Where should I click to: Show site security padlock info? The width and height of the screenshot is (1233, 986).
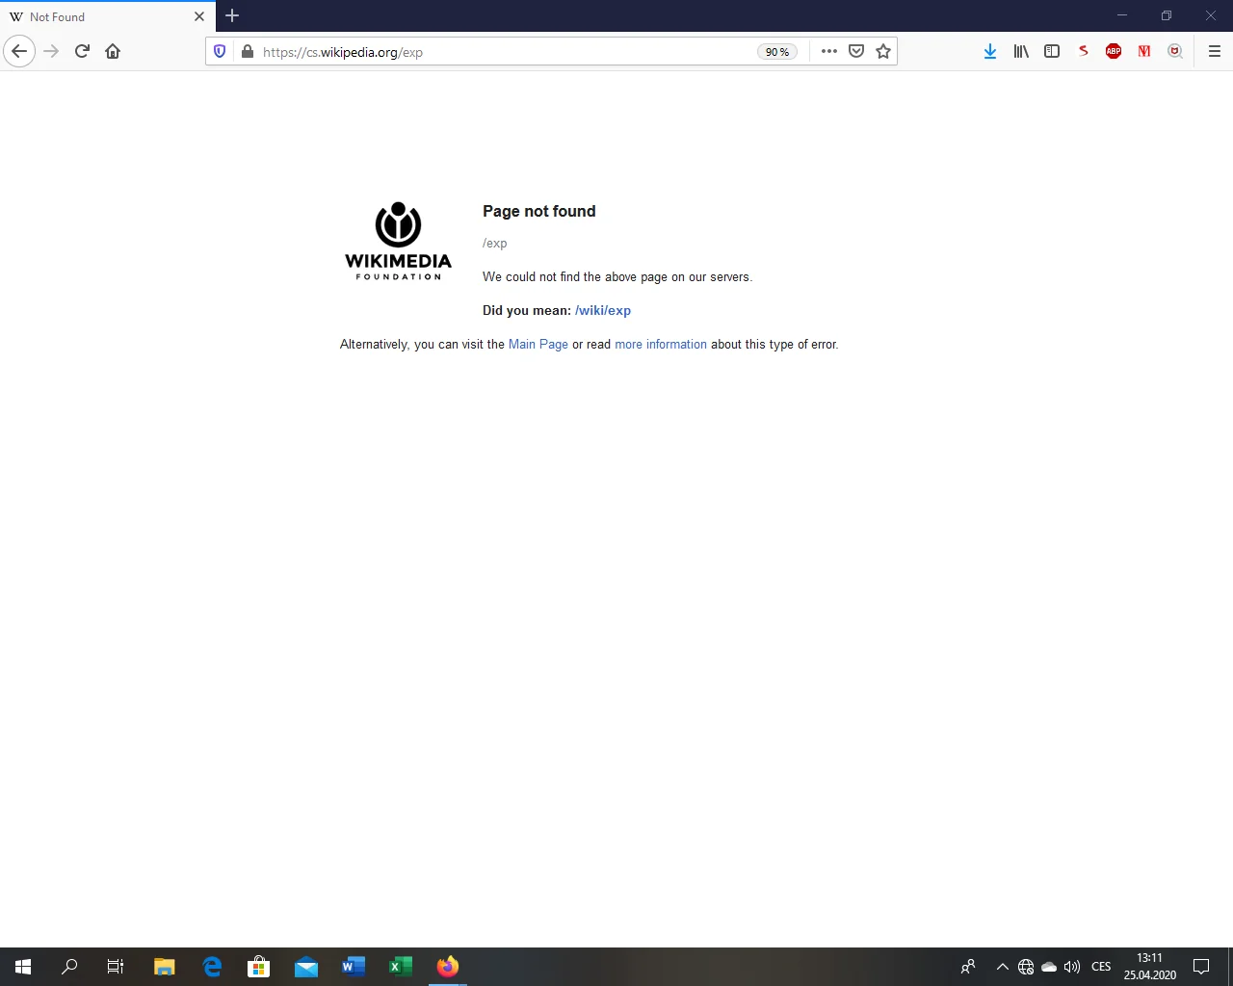pyautogui.click(x=247, y=51)
